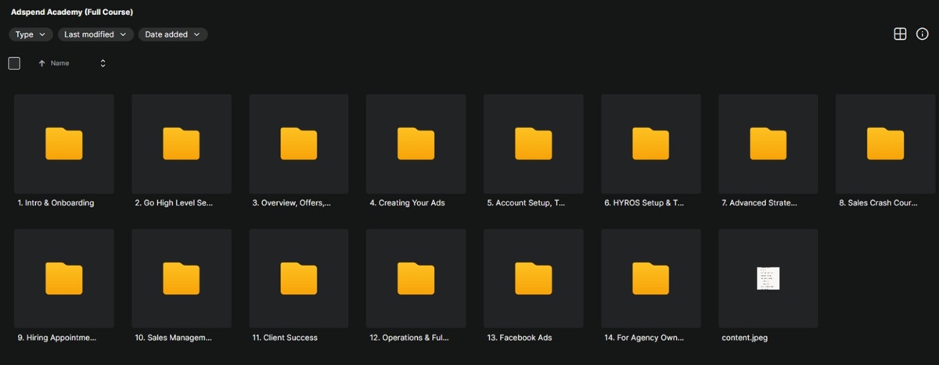The image size is (939, 365).
Task: Open the Go High Level Se... folder
Action: tap(181, 144)
